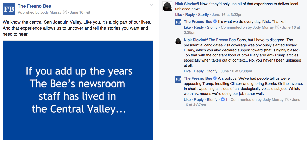Click the globe public audience icon
This screenshot has height=143, width=307.
(x=88, y=12)
